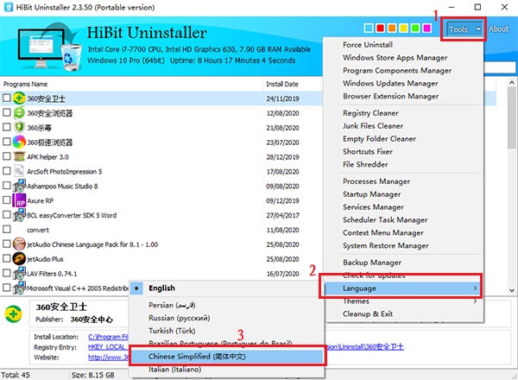The image size is (518, 380).
Task: Click the Ashampoo Music Studio 8 icon
Action: click(x=19, y=186)
